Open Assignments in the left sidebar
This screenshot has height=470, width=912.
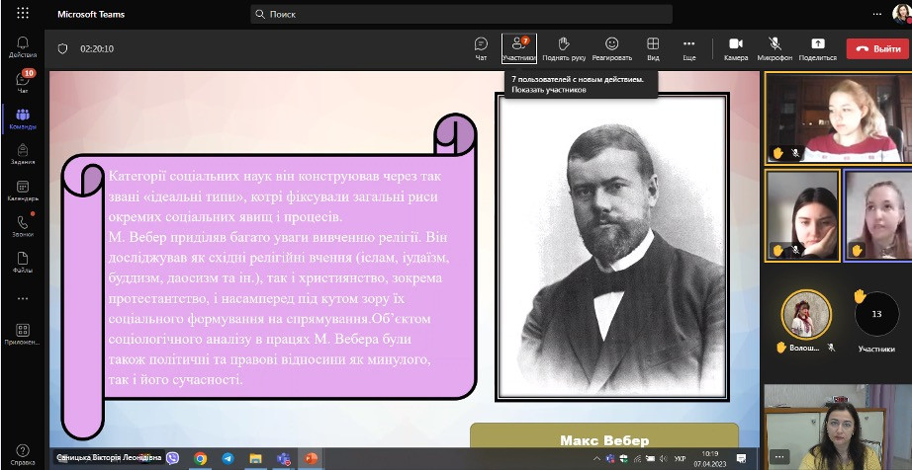click(22, 154)
